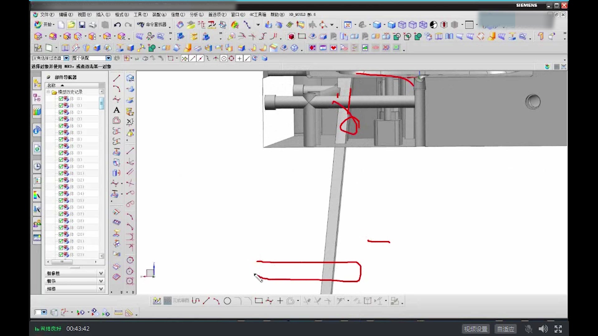Open the history clock tab in resource bar

(x=37, y=166)
